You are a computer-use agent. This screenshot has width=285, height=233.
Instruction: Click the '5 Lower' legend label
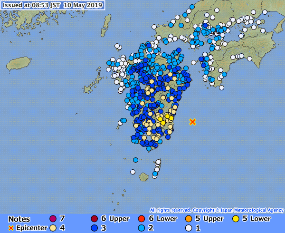(x=257, y=219)
